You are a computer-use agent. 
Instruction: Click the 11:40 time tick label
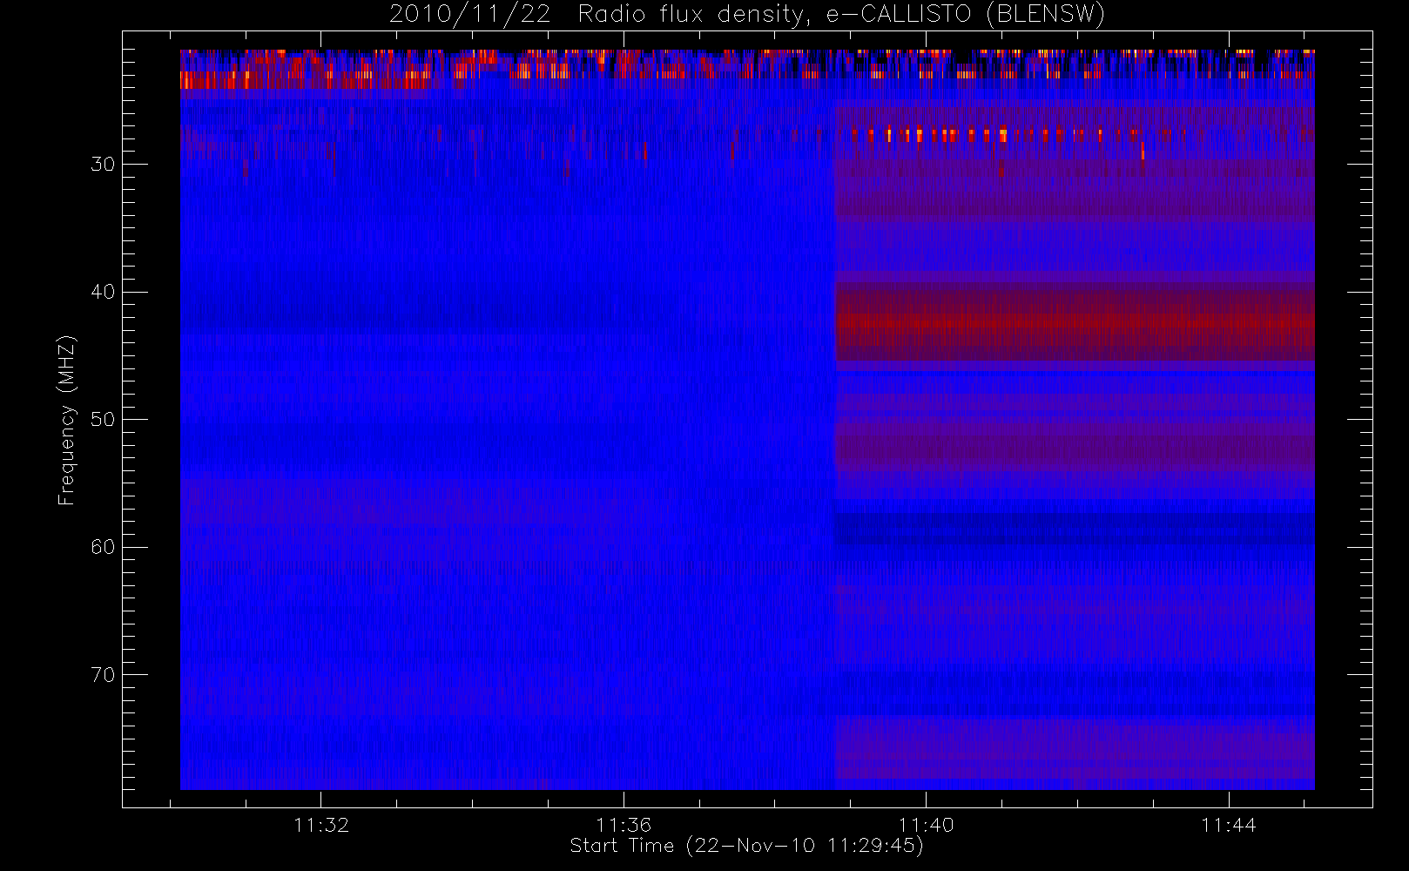click(926, 825)
